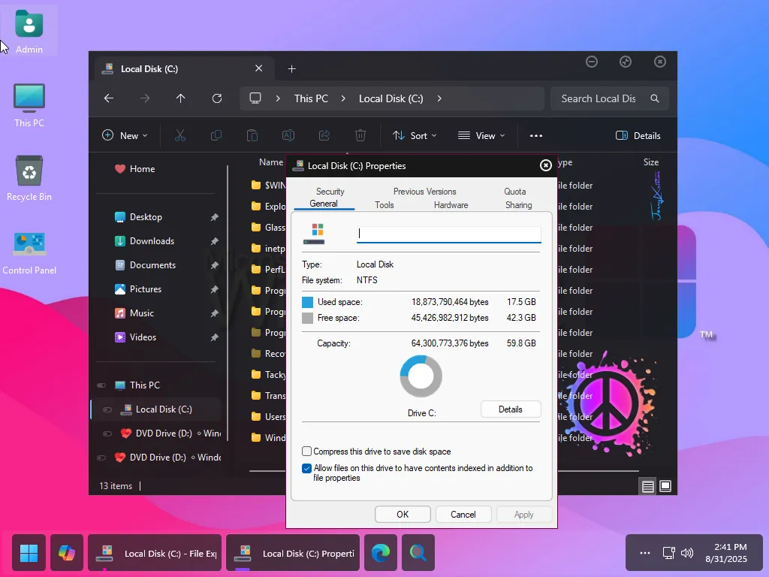Click the Rename toolbar icon
This screenshot has width=769, height=577.
[x=288, y=135]
